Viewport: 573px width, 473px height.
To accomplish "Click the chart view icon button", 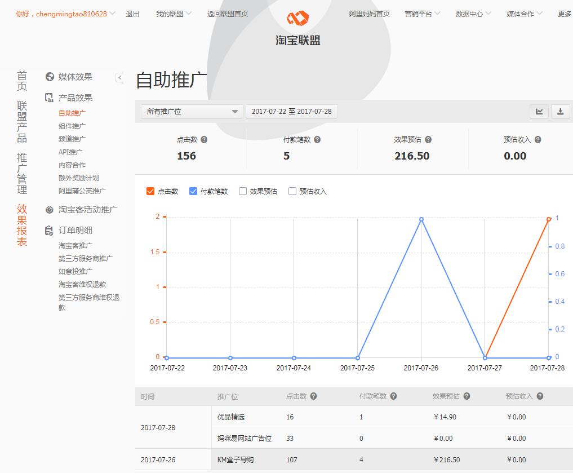I will pos(539,112).
